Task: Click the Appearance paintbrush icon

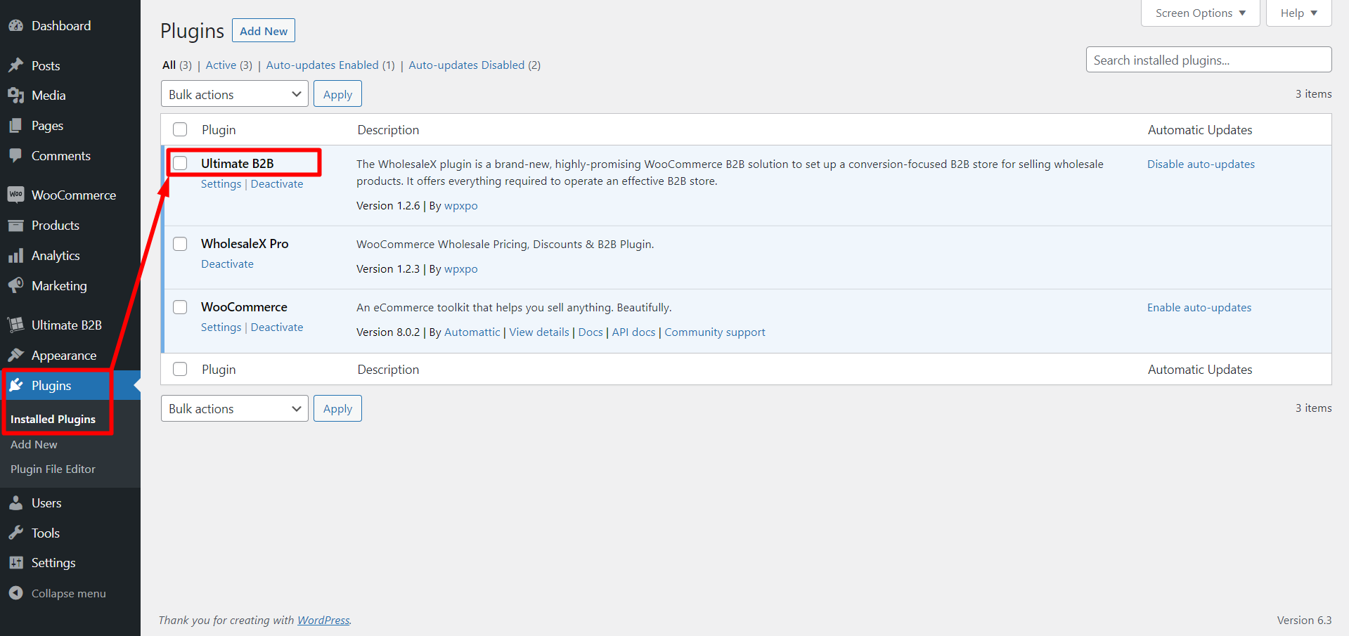Action: click(x=15, y=356)
